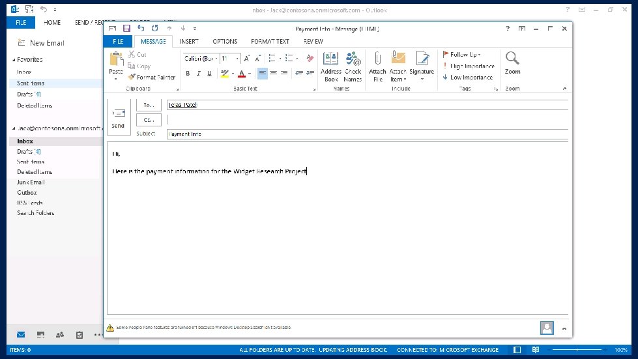Image resolution: width=638 pixels, height=359 pixels.
Task: Click in the message body text
Action: pyautogui.click(x=210, y=171)
